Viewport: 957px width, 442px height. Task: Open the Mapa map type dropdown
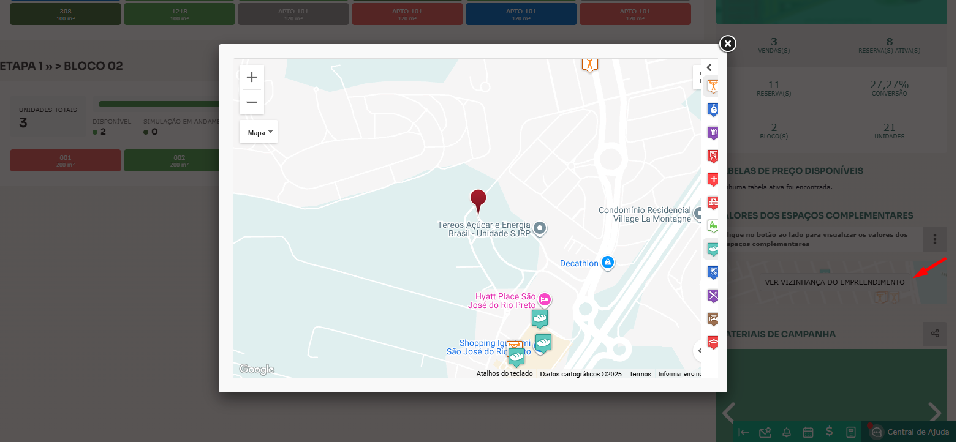tap(259, 132)
